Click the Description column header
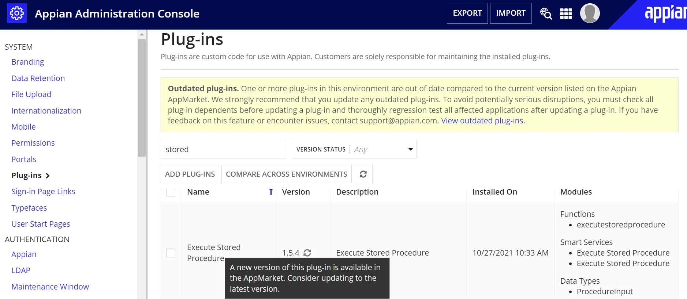The image size is (687, 299). click(357, 192)
